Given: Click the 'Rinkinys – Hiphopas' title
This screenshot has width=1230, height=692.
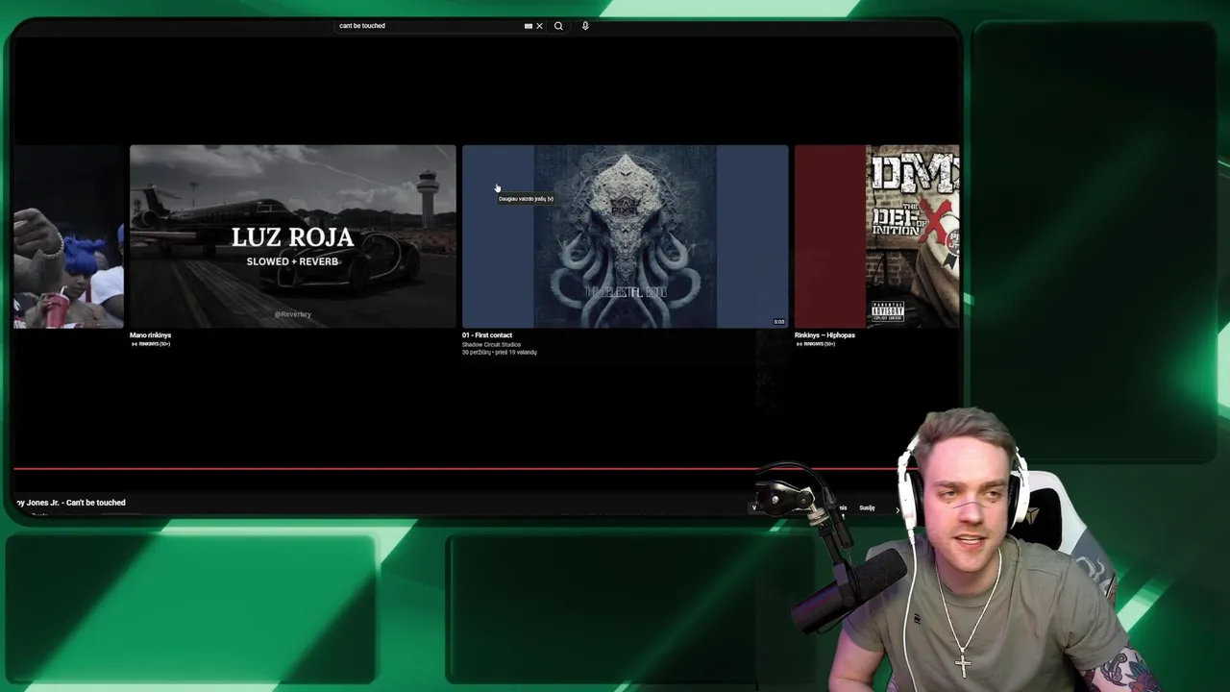Looking at the screenshot, I should [x=824, y=335].
